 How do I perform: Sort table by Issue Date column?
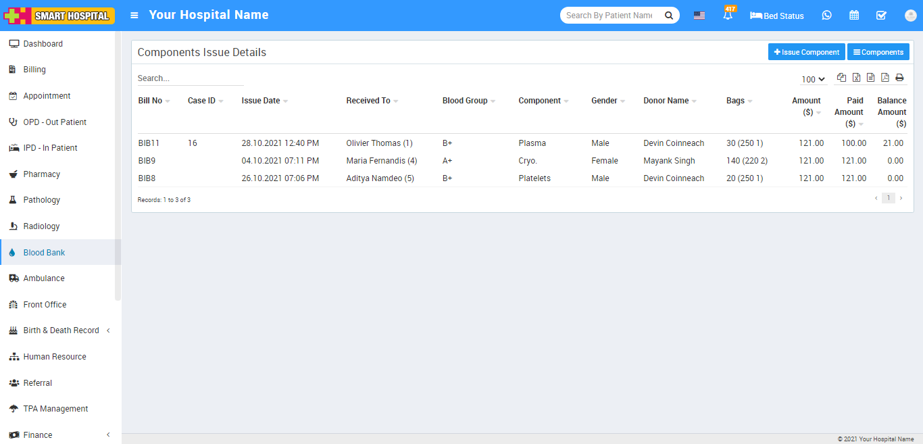click(x=261, y=101)
